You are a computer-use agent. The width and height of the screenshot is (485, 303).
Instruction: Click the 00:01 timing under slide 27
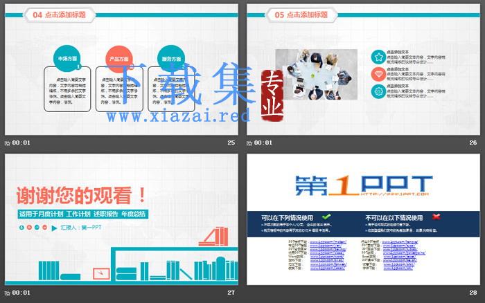point(21,293)
